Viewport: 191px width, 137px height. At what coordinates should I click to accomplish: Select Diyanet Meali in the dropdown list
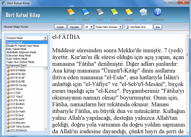[x=27, y=42]
